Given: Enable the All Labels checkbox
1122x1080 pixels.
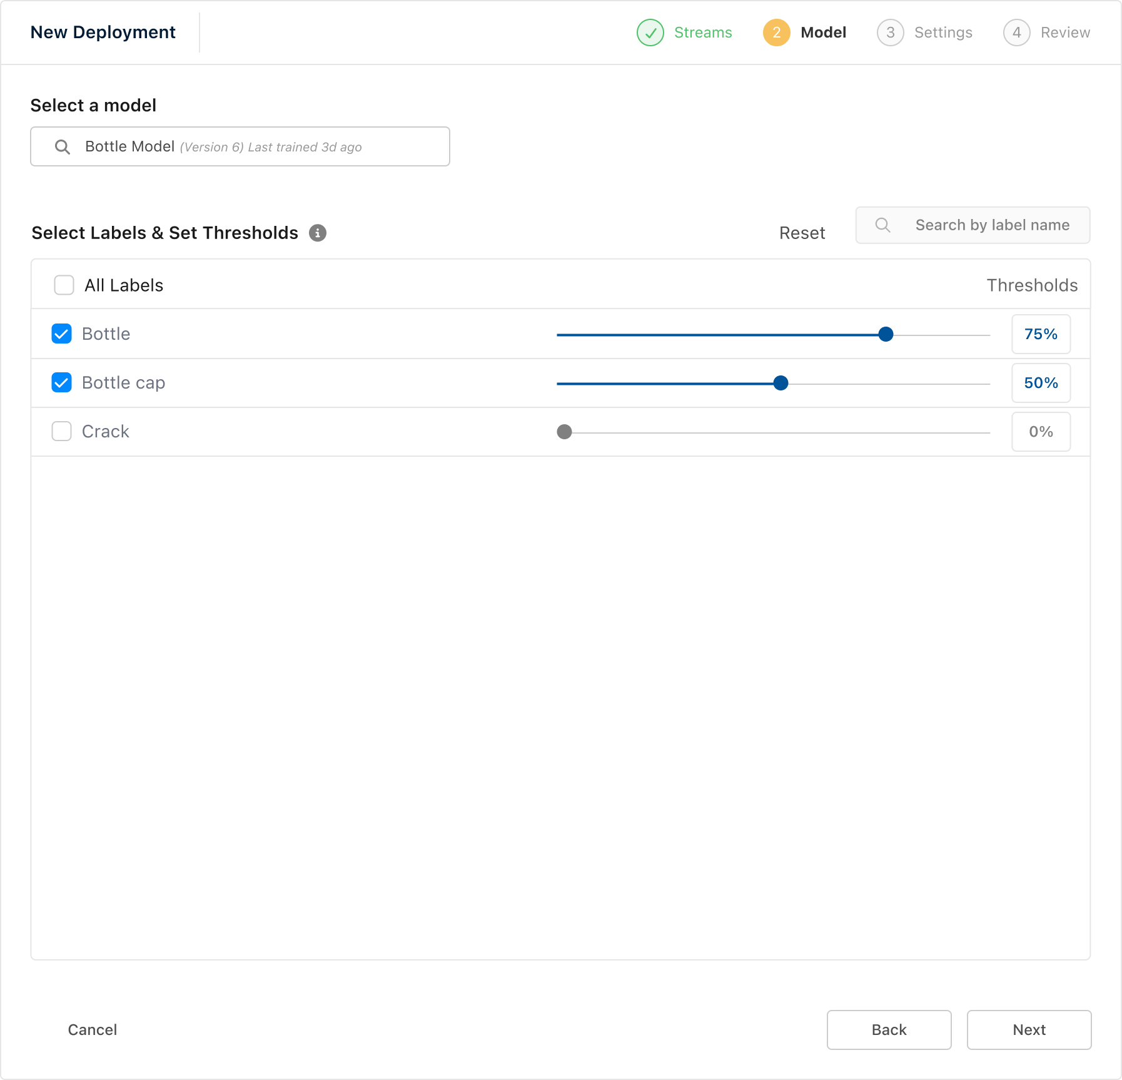Looking at the screenshot, I should (x=64, y=285).
